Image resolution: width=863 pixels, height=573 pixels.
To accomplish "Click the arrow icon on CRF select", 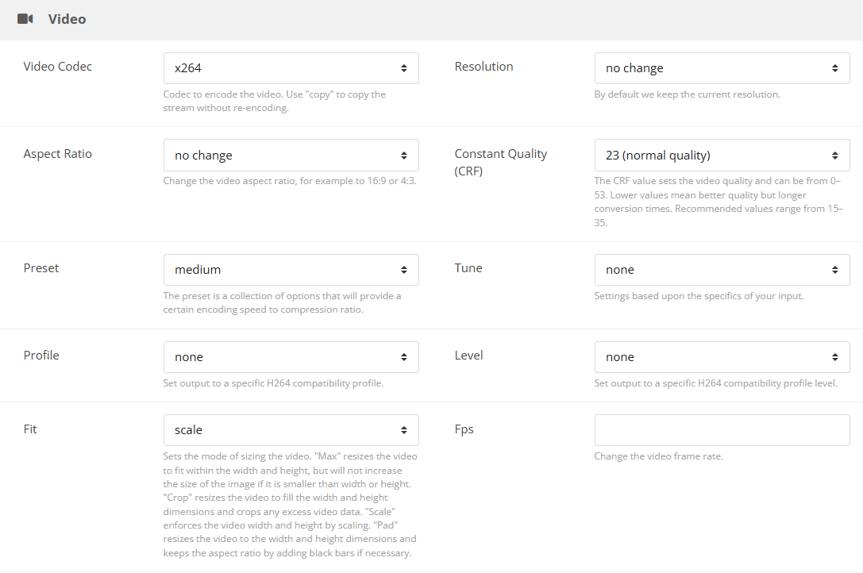I will (x=835, y=156).
